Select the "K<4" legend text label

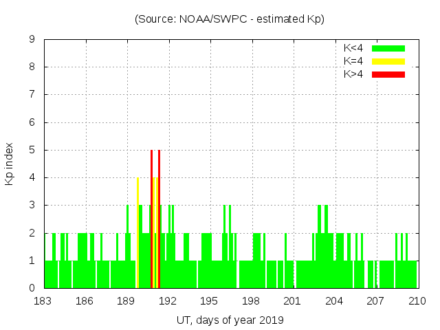tap(353, 48)
